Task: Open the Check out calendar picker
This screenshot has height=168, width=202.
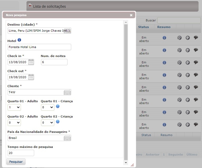Action: tap(31, 77)
